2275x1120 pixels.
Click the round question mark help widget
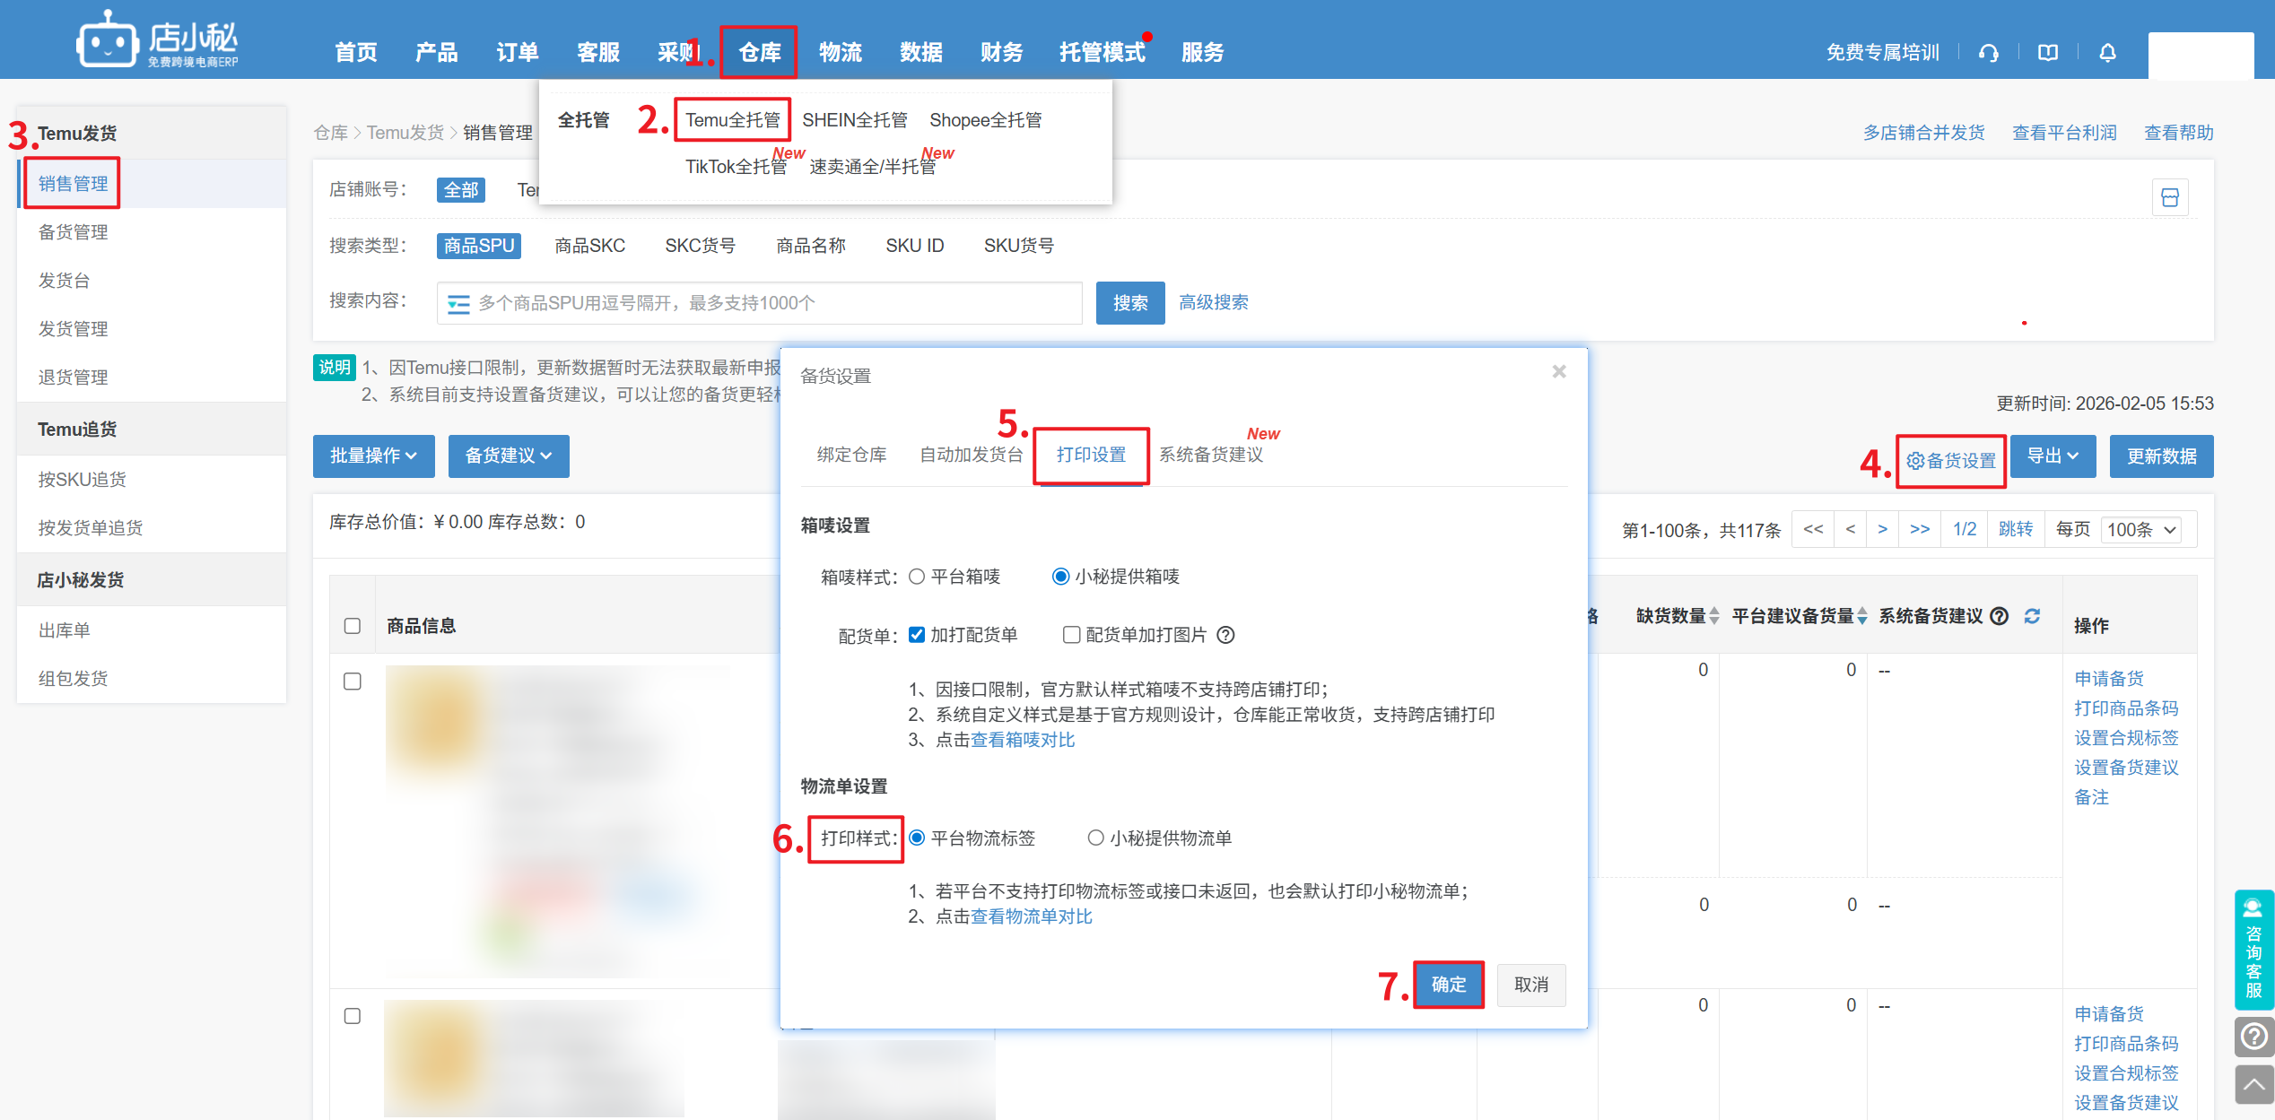point(2253,1037)
